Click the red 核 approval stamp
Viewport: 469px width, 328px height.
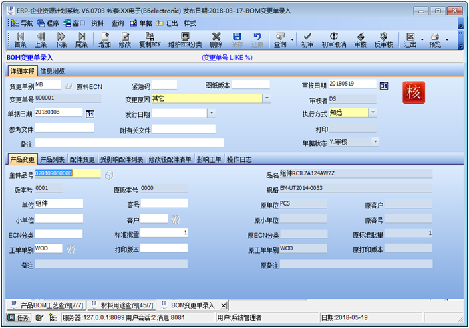pos(413,92)
